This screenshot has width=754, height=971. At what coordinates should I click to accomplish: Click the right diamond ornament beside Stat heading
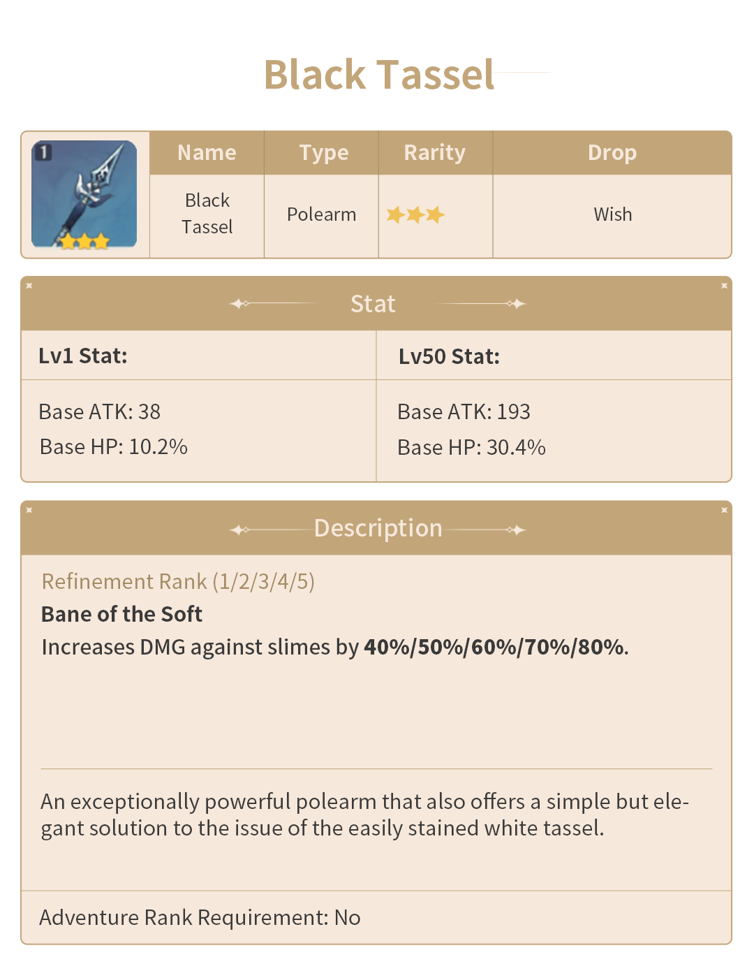tap(517, 304)
